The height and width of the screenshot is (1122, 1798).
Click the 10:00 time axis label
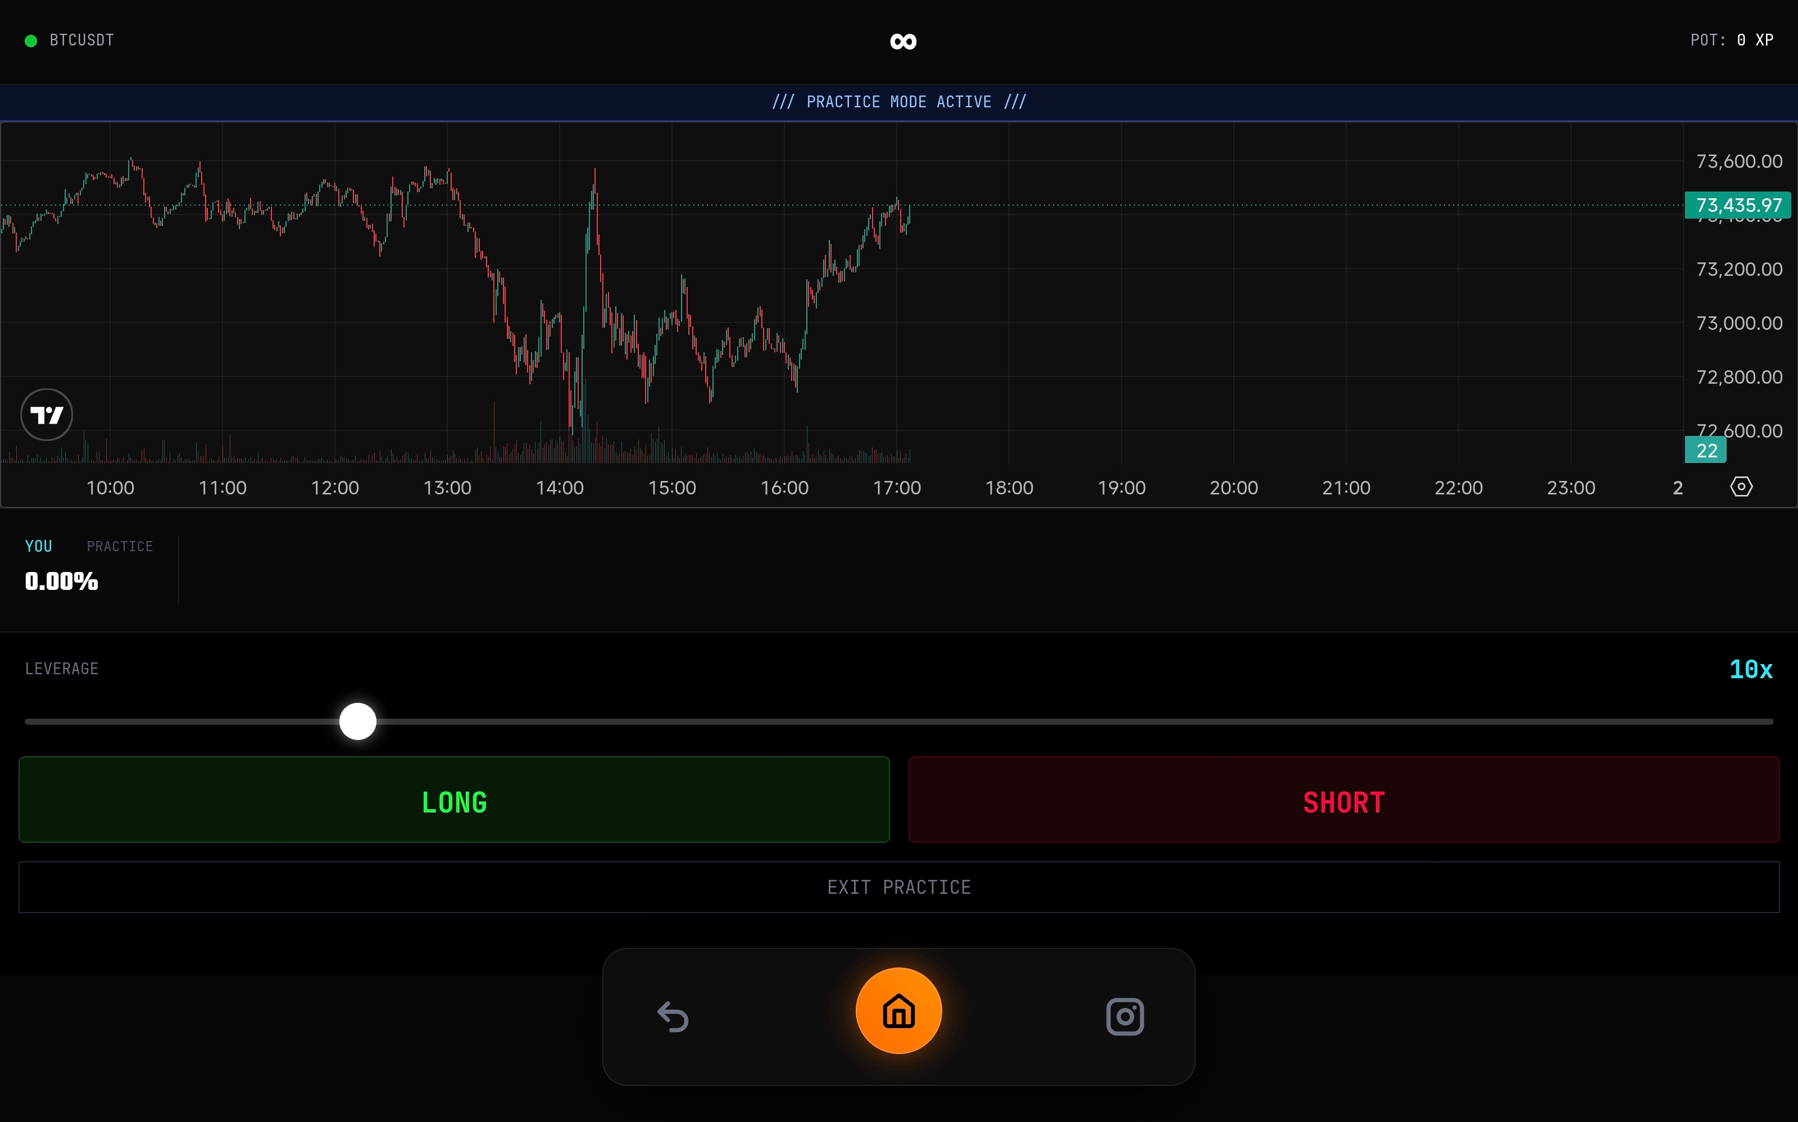(x=110, y=488)
